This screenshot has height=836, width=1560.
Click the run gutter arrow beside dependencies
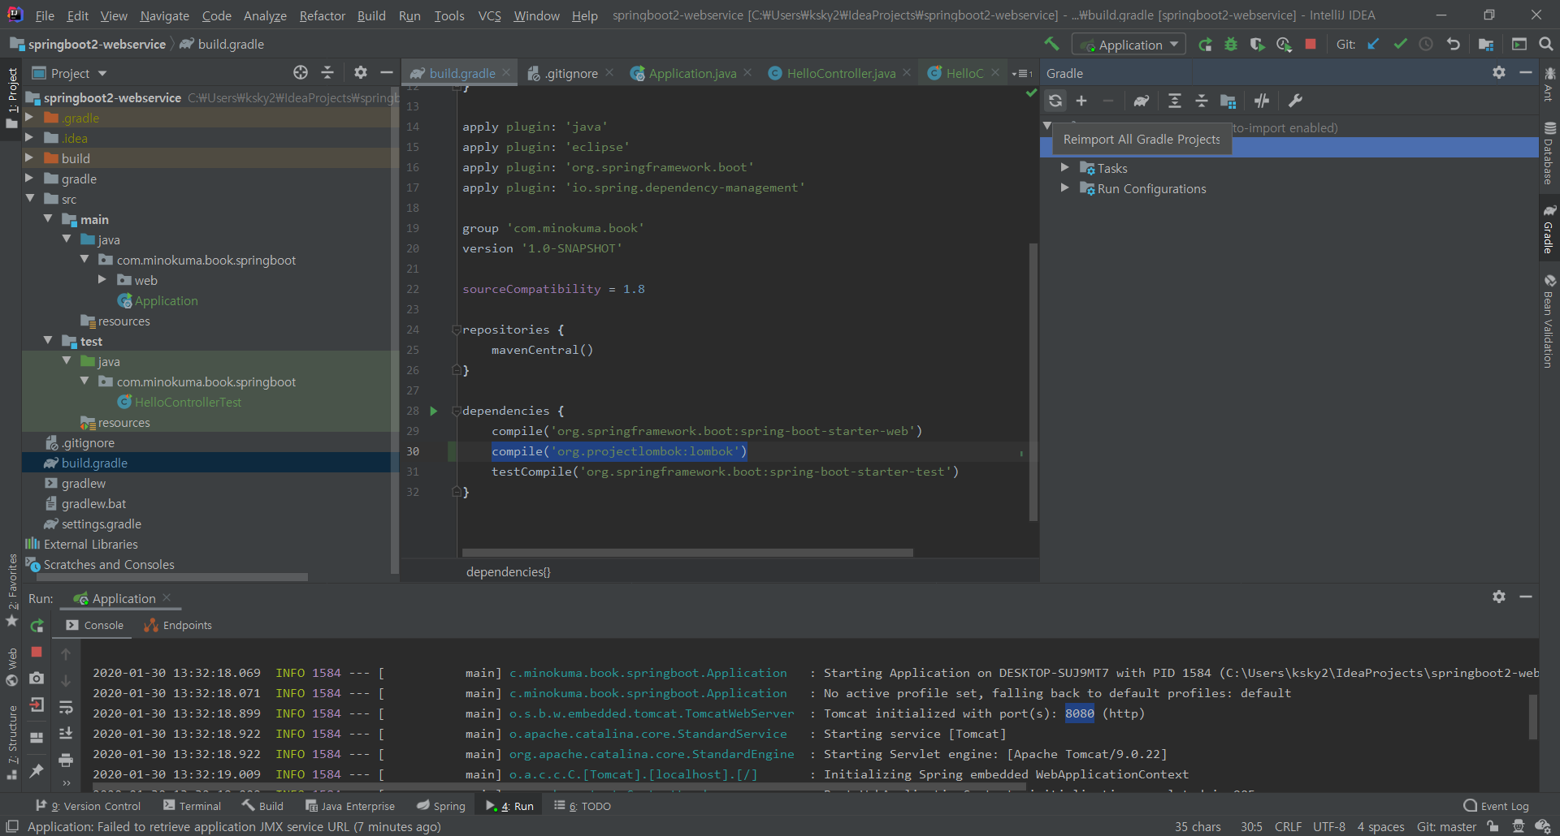434,411
